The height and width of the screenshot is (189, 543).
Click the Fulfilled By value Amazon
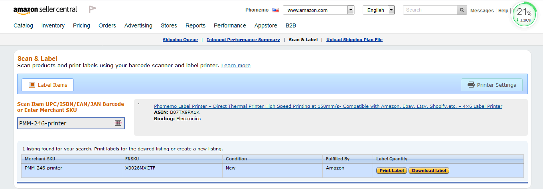[x=335, y=168]
